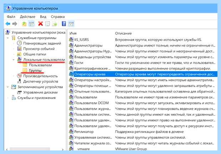This screenshot has height=154, width=221.
Task: Click the Производительность icon
Action: tap(20, 76)
